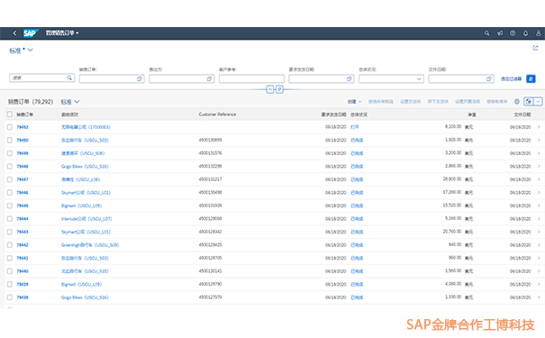Click the SAP logo
The image size is (545, 338).
31,33
